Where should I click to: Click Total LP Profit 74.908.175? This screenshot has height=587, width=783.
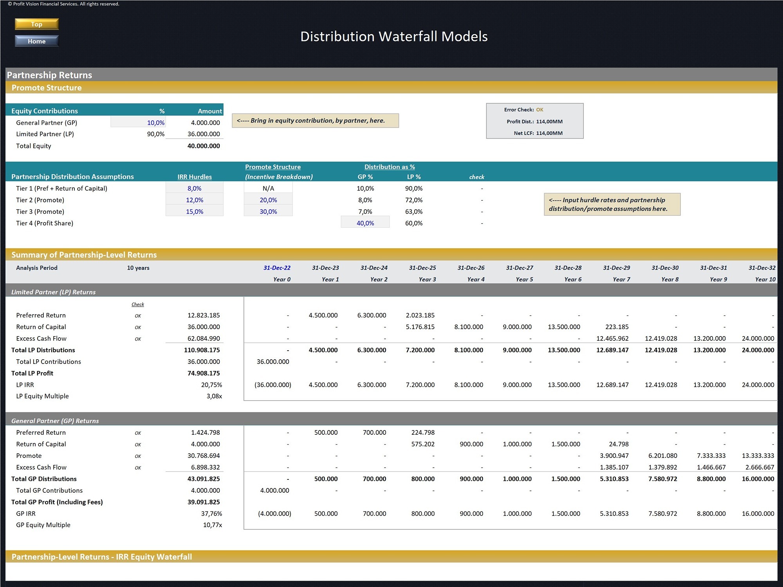click(x=204, y=373)
